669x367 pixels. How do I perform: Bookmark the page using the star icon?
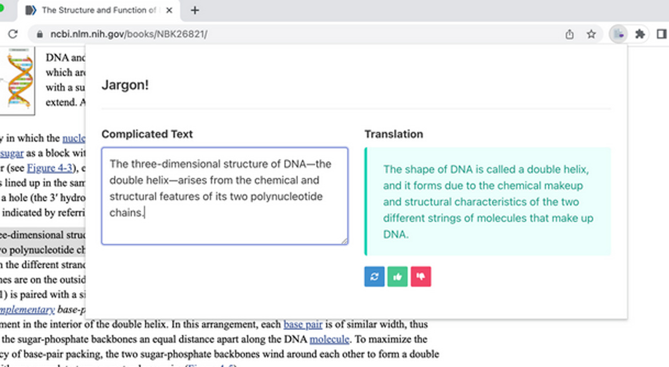click(x=592, y=34)
